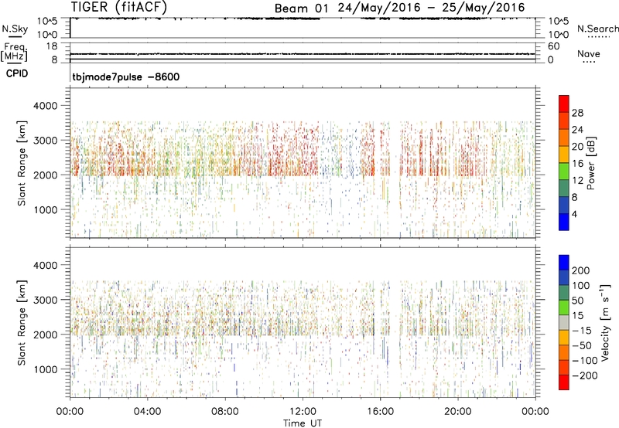Click the "100" label on velocity colour bar
Image resolution: width=619 pixels, height=428 pixels.
tap(581, 286)
